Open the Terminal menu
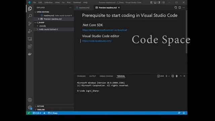 pos(77,2)
